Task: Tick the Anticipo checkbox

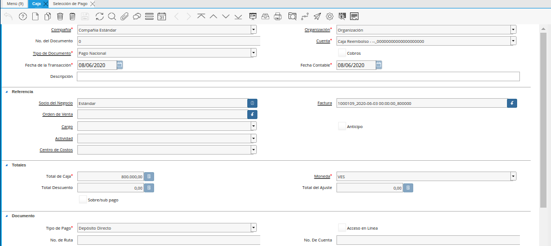Action: point(342,126)
